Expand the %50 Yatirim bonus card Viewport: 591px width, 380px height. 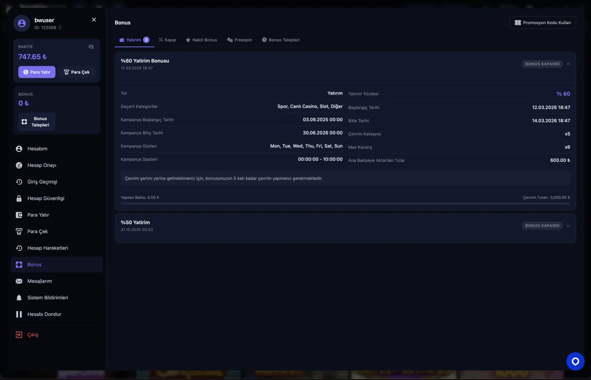pos(568,226)
